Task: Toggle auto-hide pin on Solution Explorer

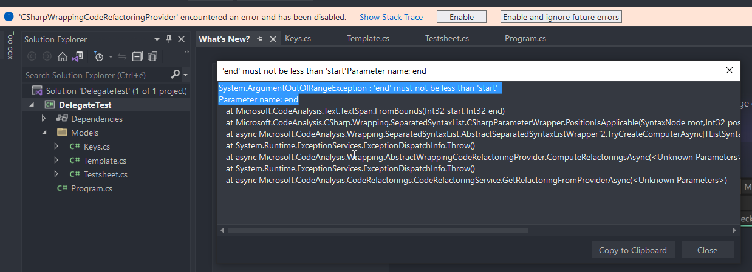Action: tap(169, 39)
